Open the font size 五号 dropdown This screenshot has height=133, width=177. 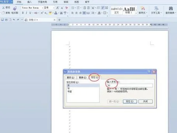[54, 8]
